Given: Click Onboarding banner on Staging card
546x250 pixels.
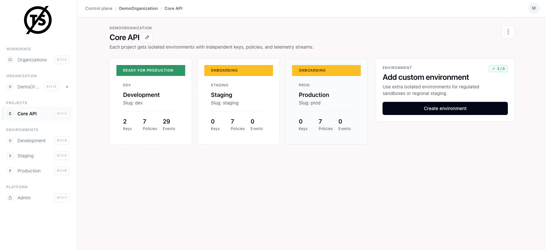Looking at the screenshot, I should click(238, 70).
